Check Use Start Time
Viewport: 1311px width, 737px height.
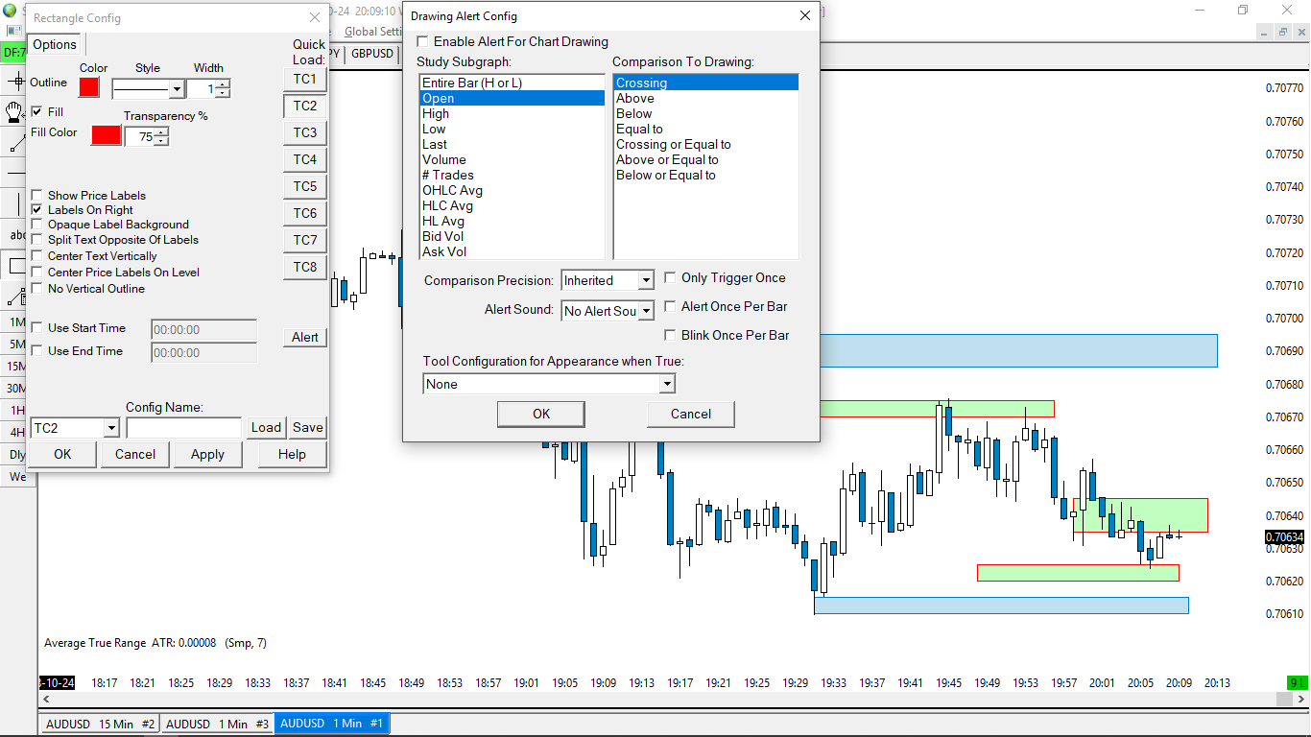coord(37,327)
